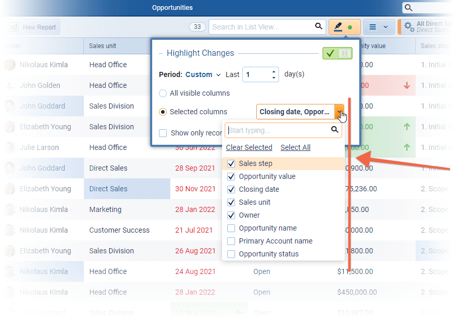Click the gear icon for All Direct Sales view
The width and height of the screenshot is (454, 319).
pos(408,27)
